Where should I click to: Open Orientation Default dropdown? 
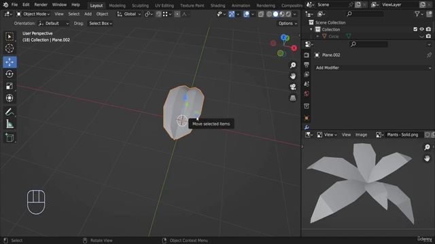(54, 24)
